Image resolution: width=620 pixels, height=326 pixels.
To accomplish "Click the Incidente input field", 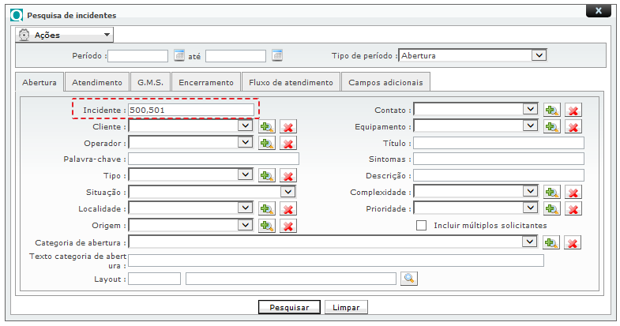I will coord(190,110).
